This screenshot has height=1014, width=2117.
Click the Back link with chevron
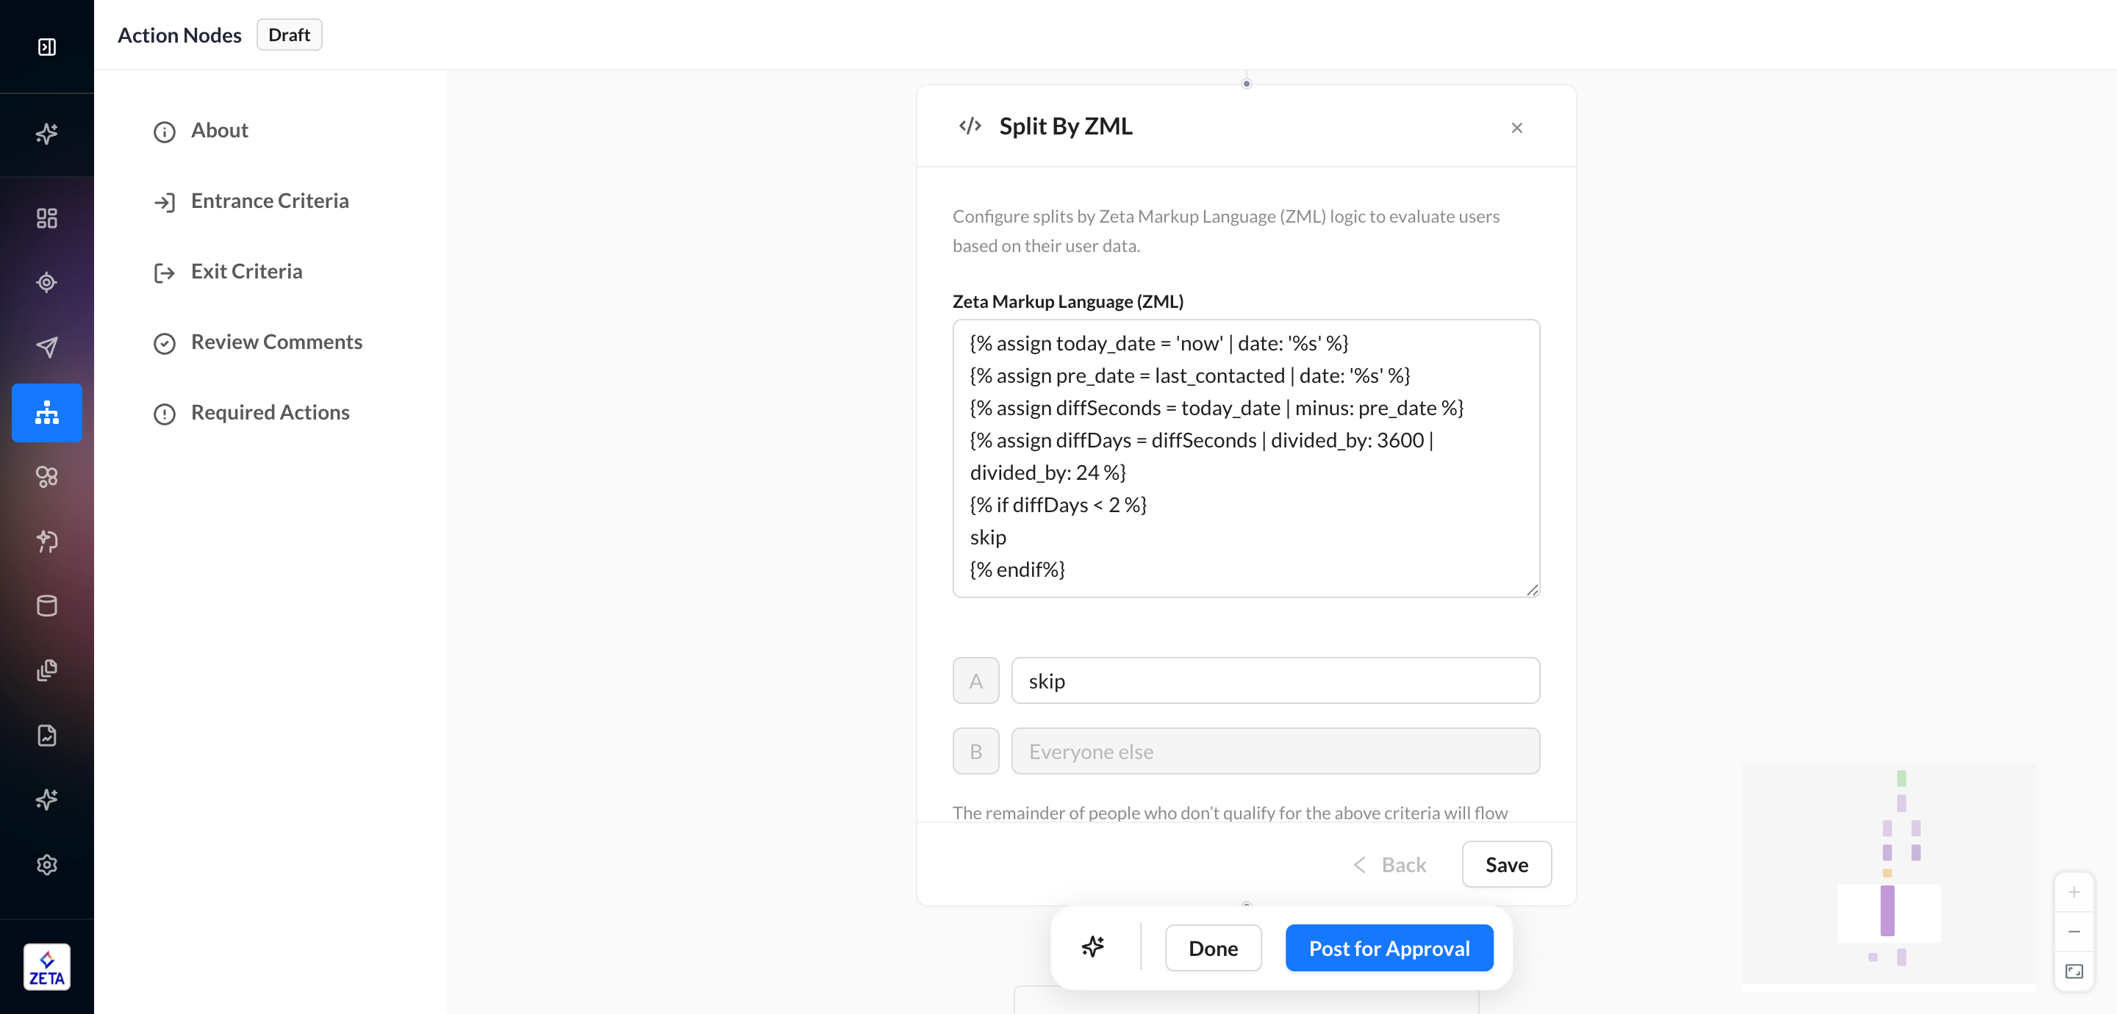pos(1391,864)
